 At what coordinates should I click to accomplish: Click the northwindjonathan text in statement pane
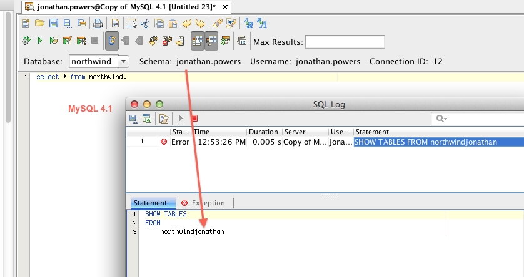pos(192,231)
